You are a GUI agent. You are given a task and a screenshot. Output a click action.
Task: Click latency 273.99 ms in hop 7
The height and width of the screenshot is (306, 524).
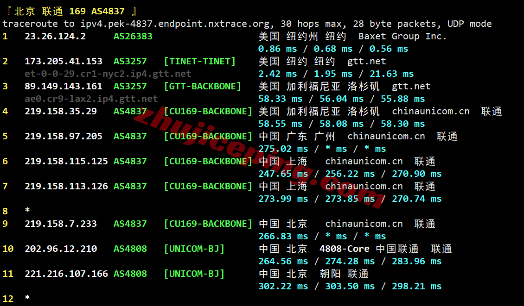[x=283, y=199]
